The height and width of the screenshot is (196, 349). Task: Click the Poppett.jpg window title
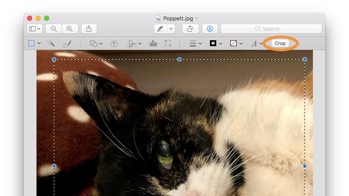click(x=178, y=19)
